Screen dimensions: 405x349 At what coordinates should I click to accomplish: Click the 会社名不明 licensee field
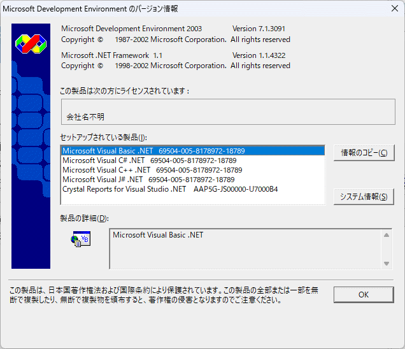[228, 112]
